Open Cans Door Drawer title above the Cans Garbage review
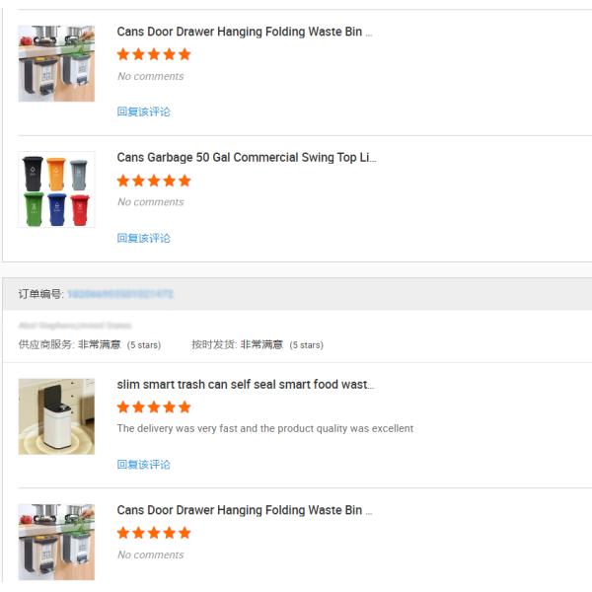 point(244,32)
